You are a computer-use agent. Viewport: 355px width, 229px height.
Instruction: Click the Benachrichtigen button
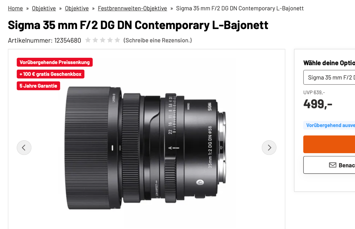329,165
